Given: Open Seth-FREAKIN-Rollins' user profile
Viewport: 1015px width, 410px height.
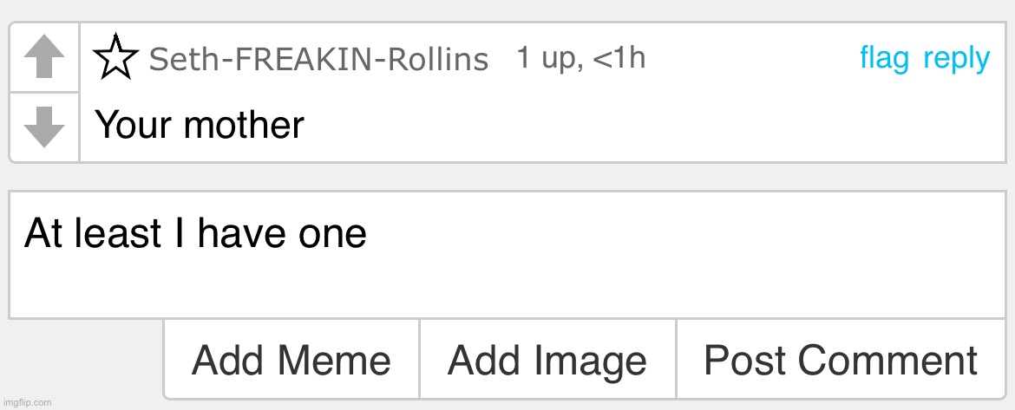Looking at the screenshot, I should tap(318, 60).
